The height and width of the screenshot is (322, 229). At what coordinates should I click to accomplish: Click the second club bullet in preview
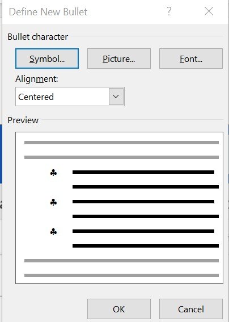[x=53, y=202]
